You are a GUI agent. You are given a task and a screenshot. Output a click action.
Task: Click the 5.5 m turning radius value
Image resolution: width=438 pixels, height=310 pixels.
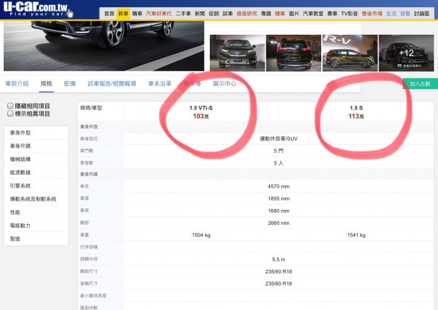click(279, 259)
